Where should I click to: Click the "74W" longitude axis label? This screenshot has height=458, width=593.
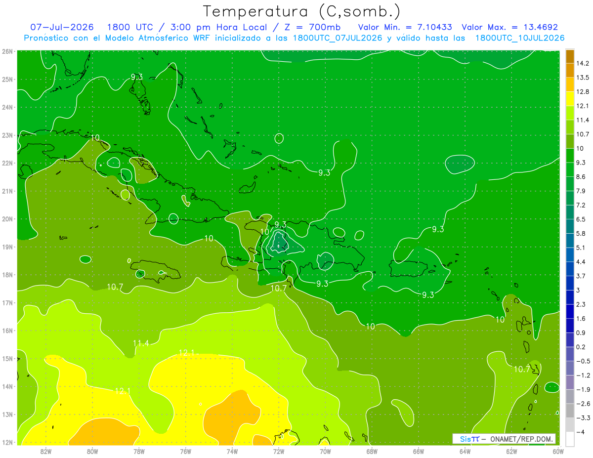(232, 451)
